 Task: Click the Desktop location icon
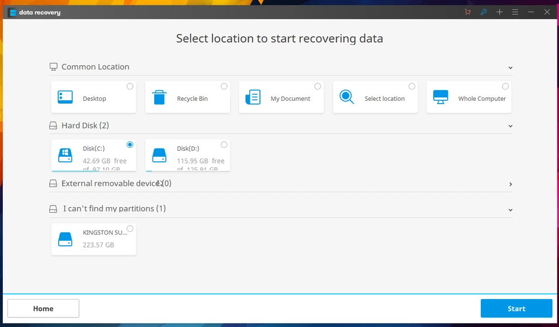click(x=65, y=97)
